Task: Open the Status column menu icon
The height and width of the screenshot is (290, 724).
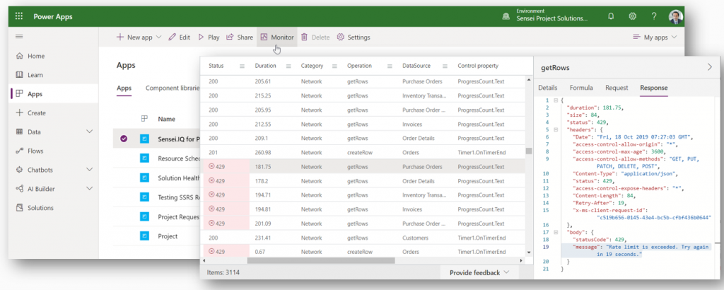Action: [x=242, y=66]
